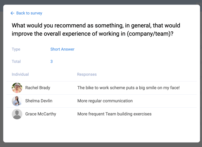Click the Team building exercises response
The width and height of the screenshot is (202, 147).
114,114
